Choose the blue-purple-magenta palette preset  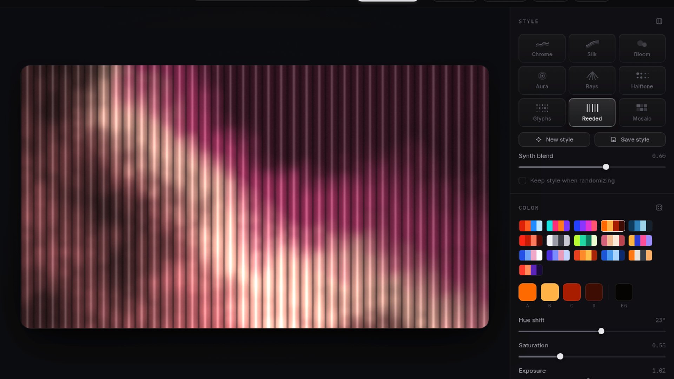coord(585,226)
